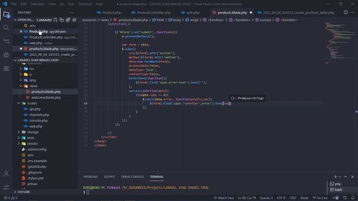Open the Selection menu

coord(37,4)
